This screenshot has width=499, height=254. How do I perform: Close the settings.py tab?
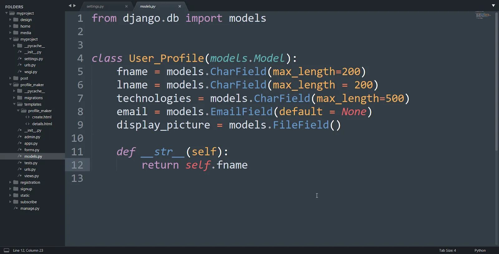(126, 6)
